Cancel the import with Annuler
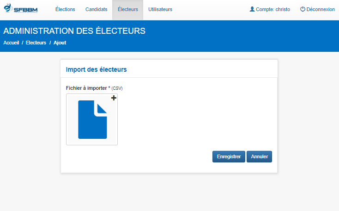 click(x=259, y=156)
